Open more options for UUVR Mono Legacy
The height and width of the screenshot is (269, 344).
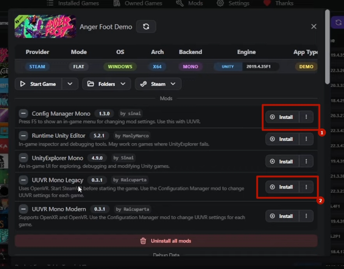click(x=306, y=187)
